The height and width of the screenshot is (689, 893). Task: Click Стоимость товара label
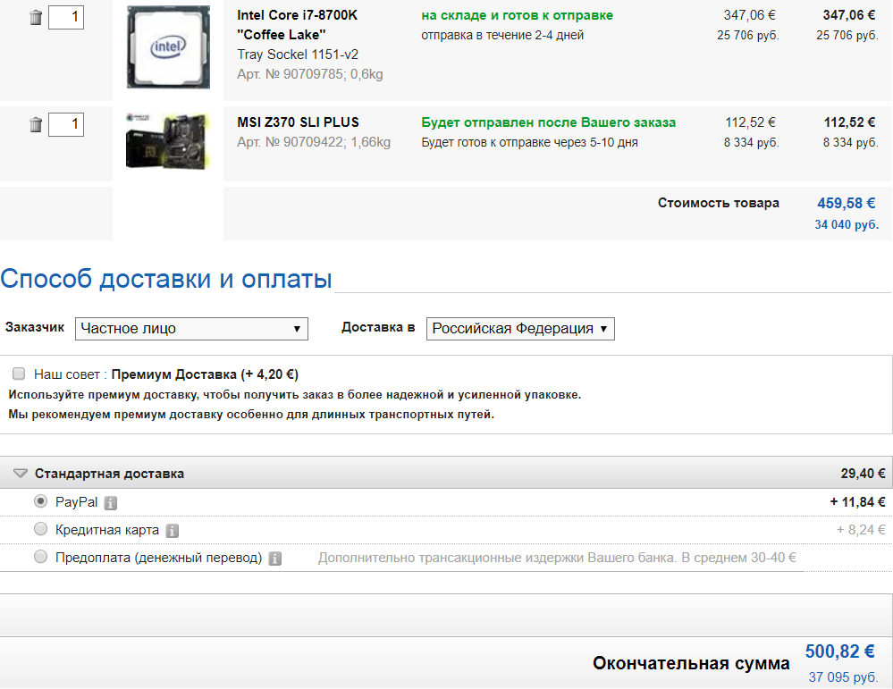tap(718, 203)
